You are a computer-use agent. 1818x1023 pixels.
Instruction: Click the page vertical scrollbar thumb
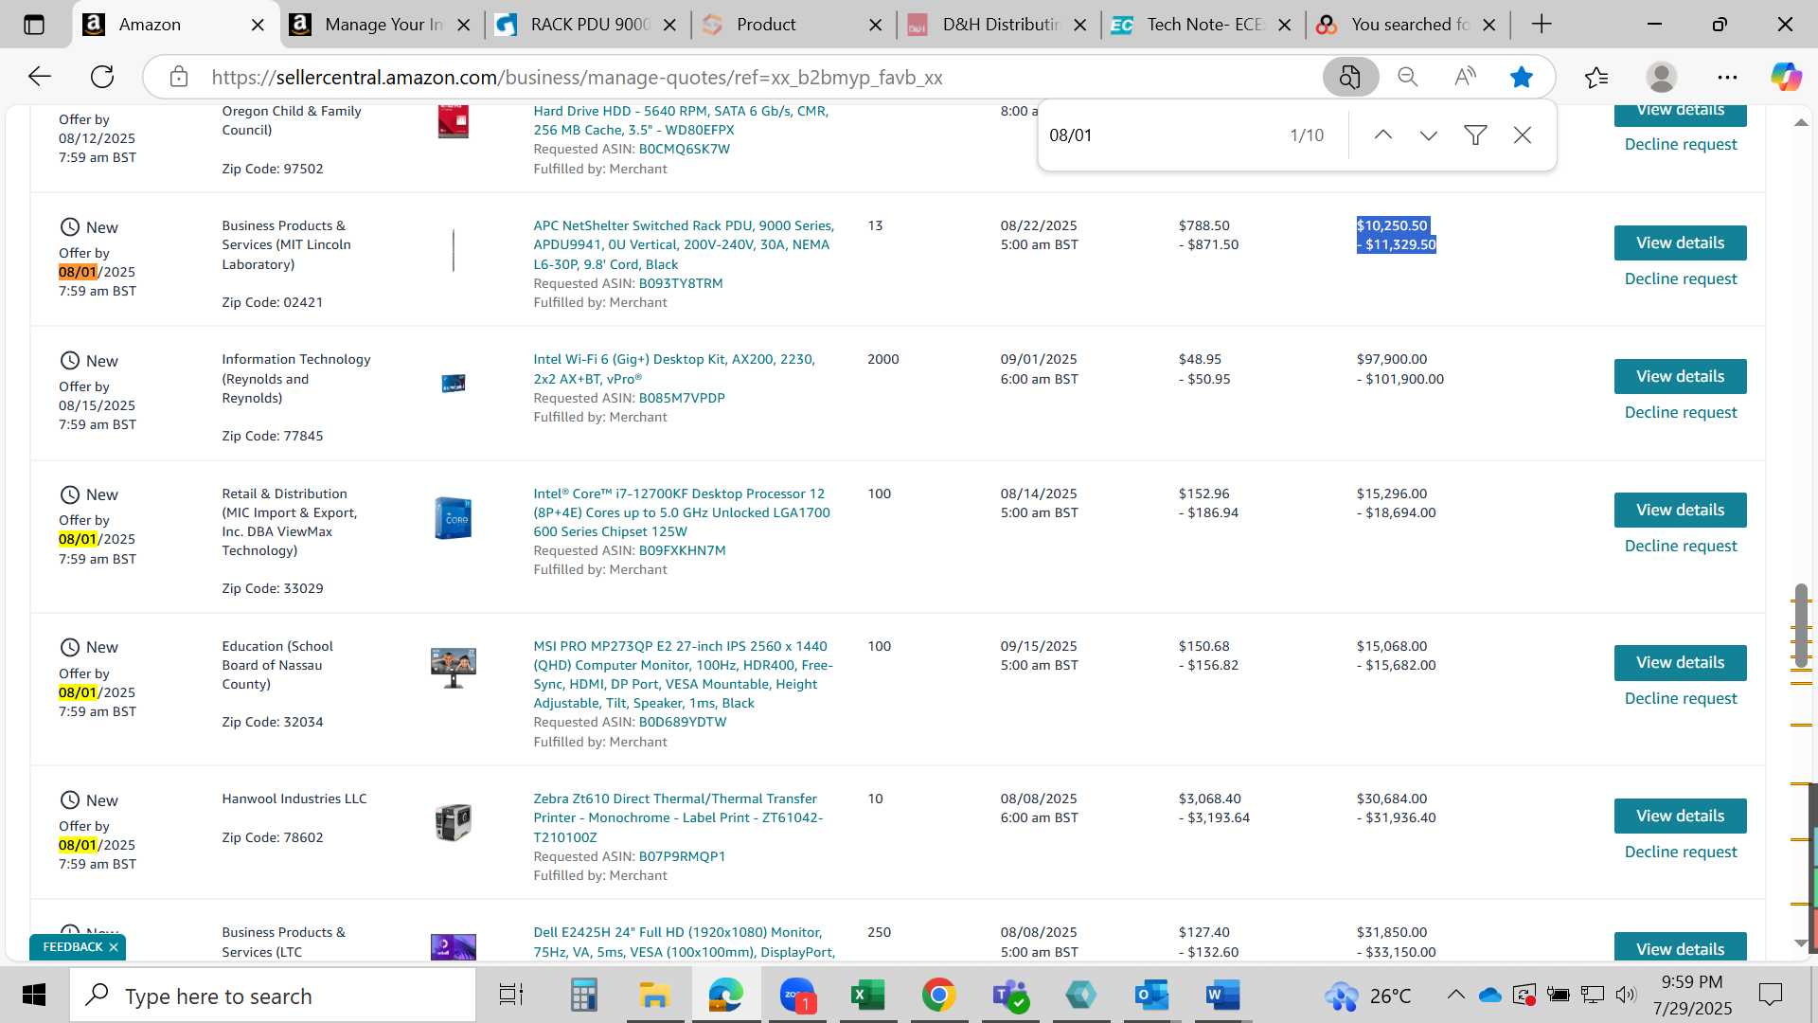click(x=1801, y=625)
